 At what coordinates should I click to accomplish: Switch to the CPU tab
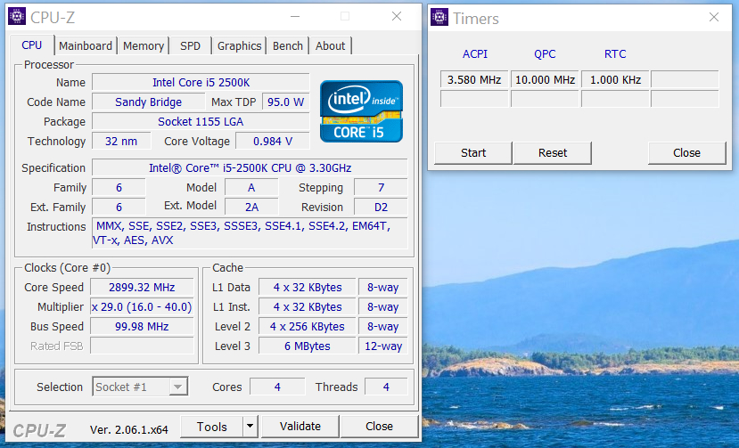[x=31, y=45]
